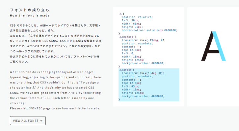Select the '.A {' selector line

[121, 14]
